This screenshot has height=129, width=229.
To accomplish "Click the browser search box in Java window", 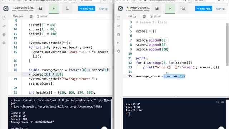I will point(89,1).
